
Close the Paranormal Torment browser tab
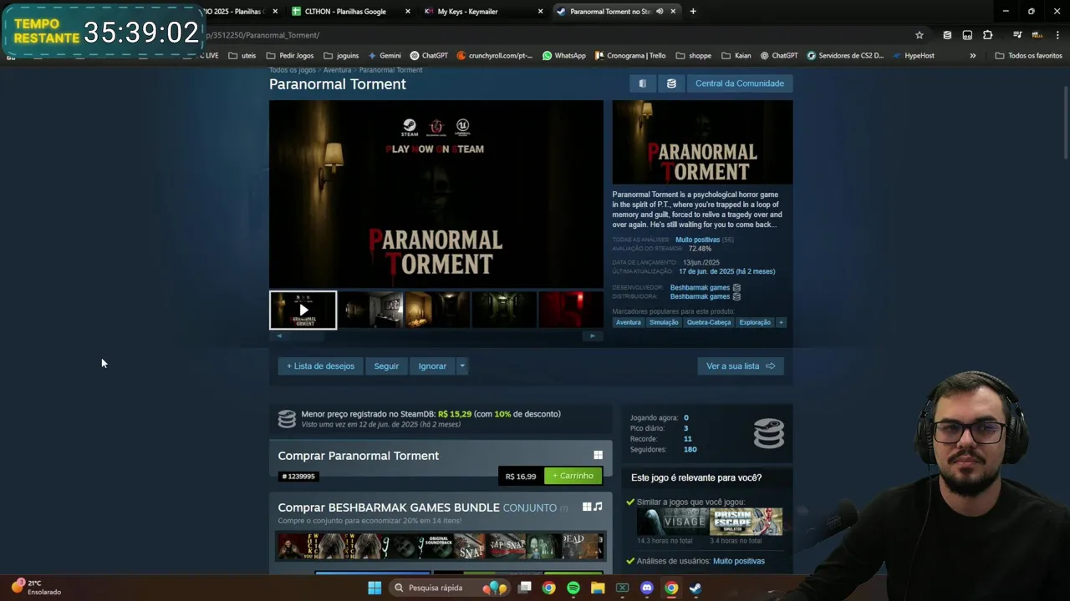pyautogui.click(x=673, y=12)
